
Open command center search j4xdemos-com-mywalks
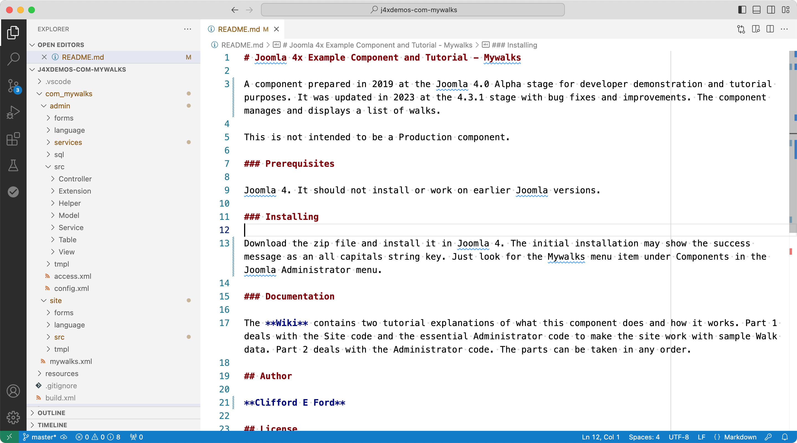pos(413,10)
